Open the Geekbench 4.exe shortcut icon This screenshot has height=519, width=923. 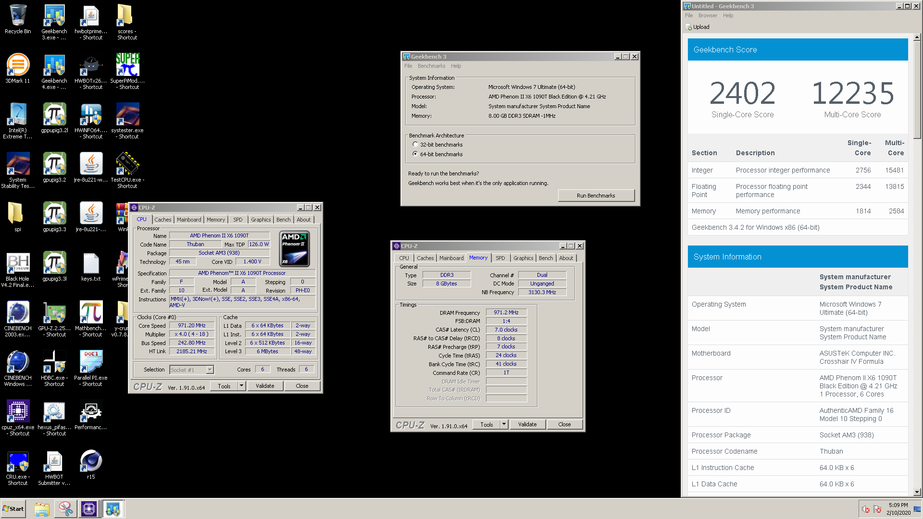tap(54, 72)
